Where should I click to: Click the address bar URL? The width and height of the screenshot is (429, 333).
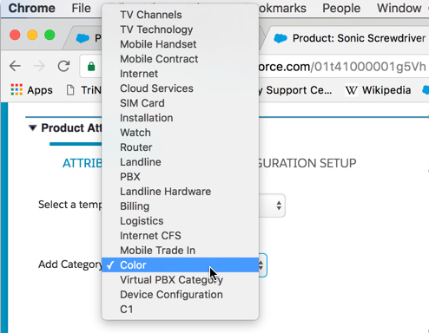click(x=341, y=67)
